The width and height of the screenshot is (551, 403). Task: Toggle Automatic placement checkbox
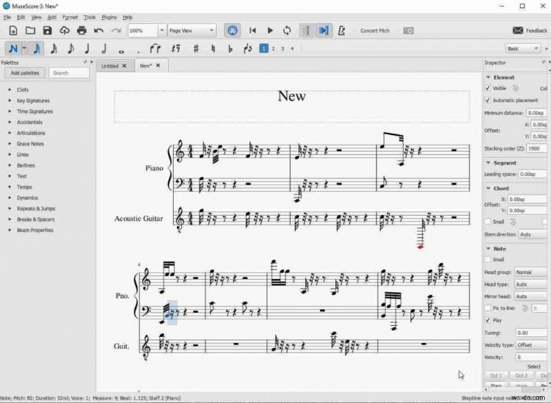pyautogui.click(x=488, y=101)
